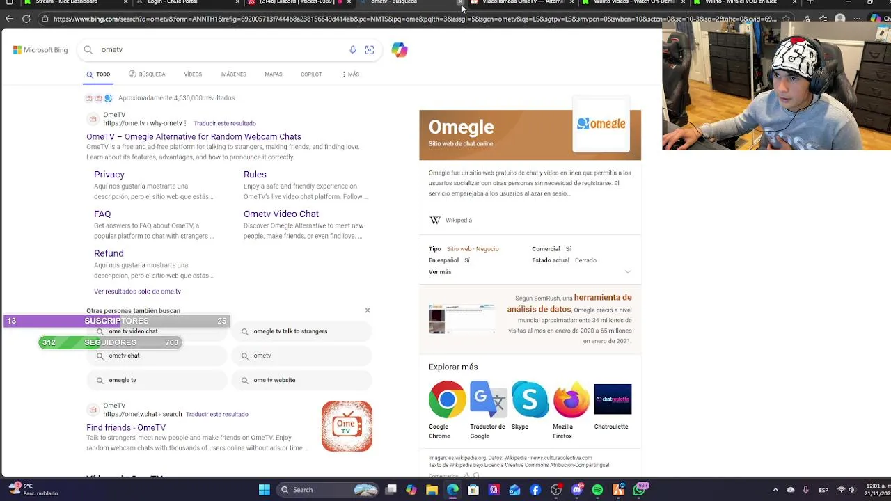Open the Skype explore icon
This screenshot has width=891, height=501.
click(x=530, y=399)
